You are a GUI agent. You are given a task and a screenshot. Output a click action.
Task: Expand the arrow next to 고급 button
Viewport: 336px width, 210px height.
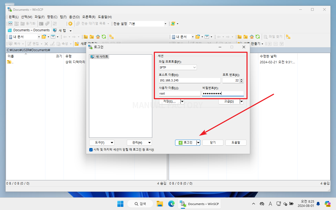pyautogui.click(x=241, y=101)
